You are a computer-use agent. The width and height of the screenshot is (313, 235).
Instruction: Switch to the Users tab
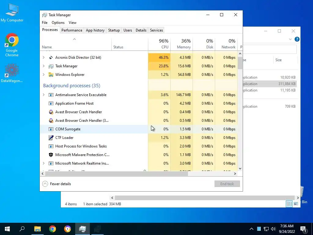pos(127,30)
